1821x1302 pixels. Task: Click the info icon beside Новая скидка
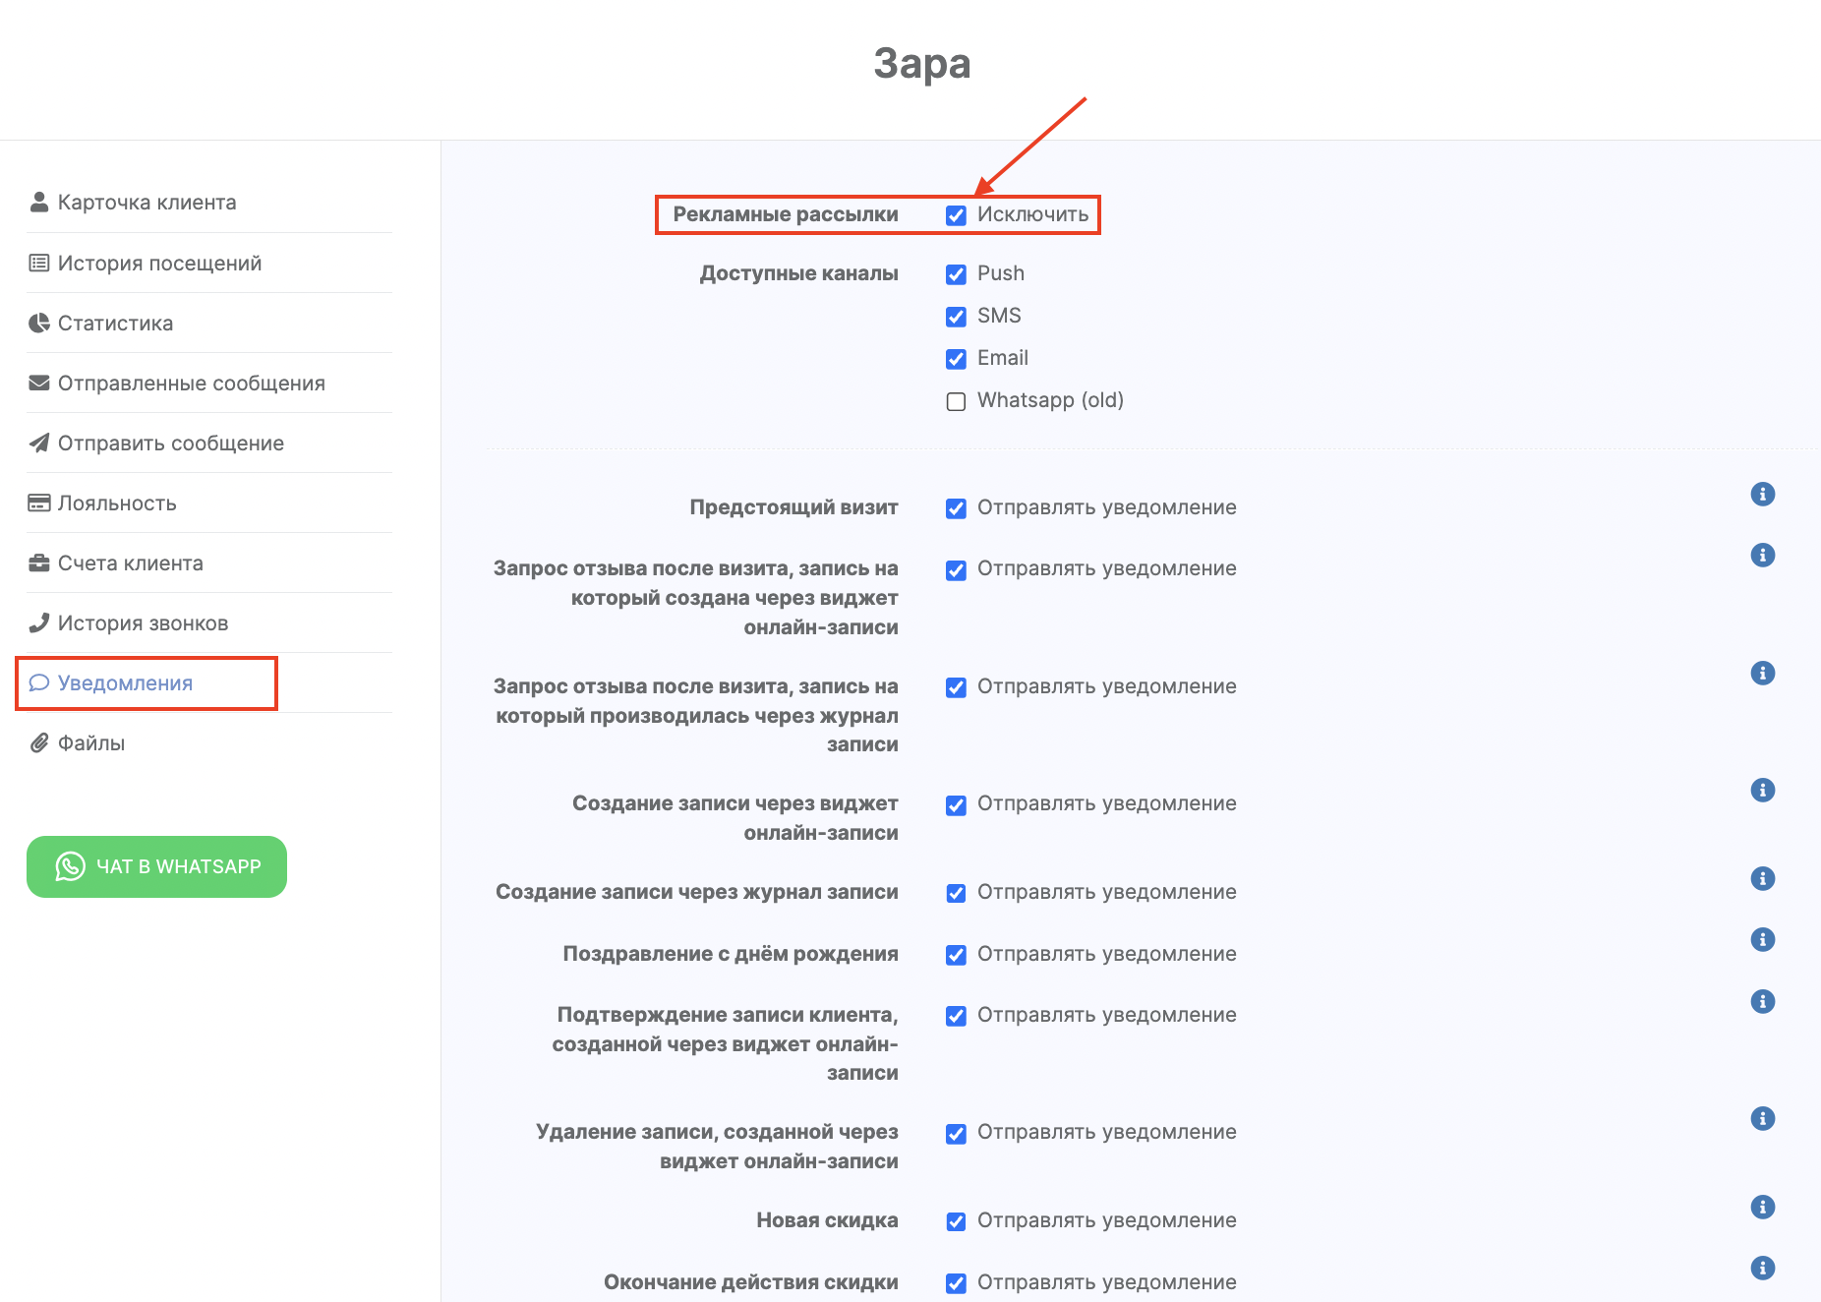(1762, 1207)
